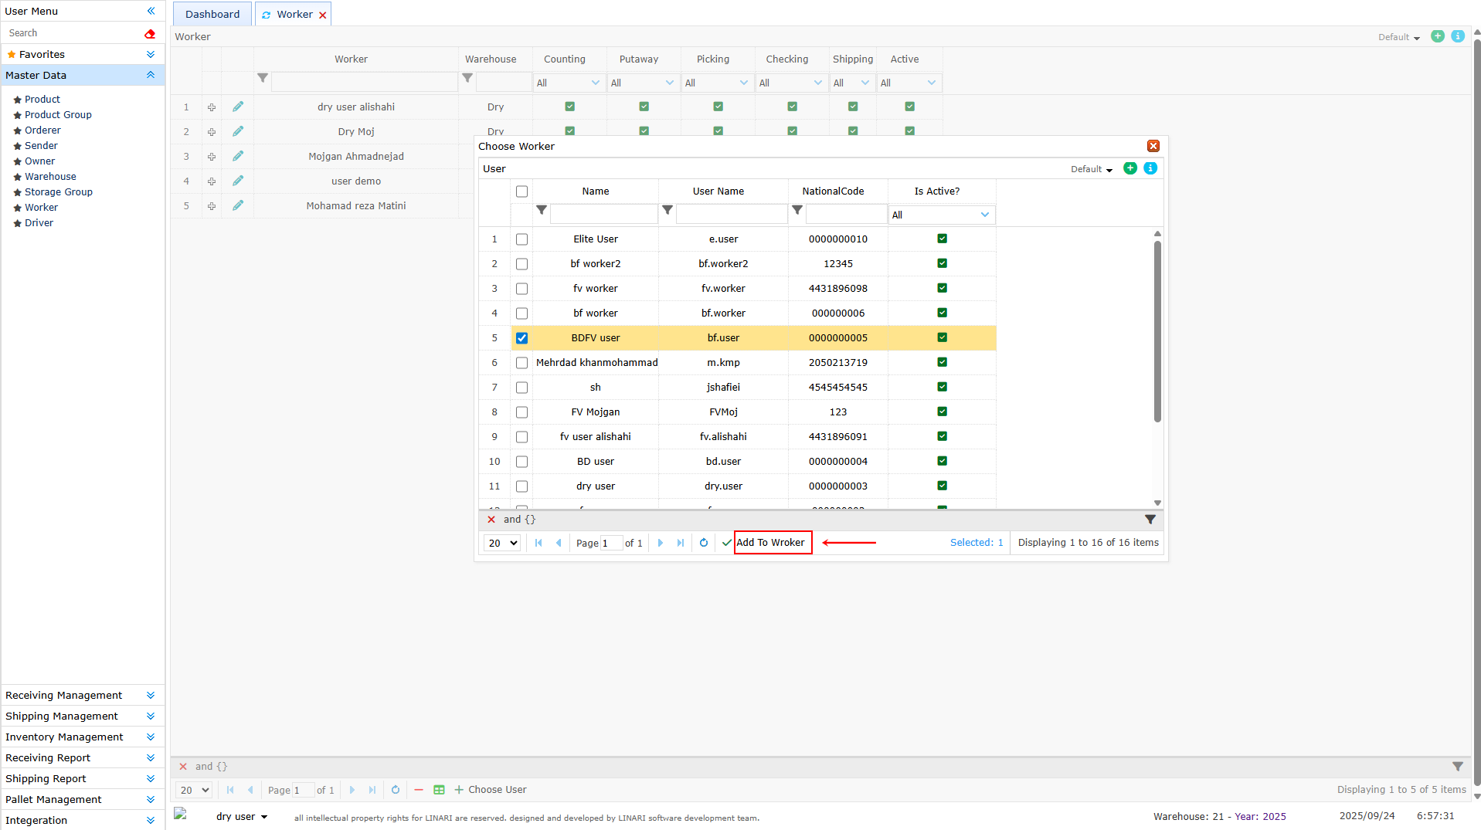Viewport: 1481px width, 830px height.
Task: Open Storage Group from Master Data
Action: click(58, 191)
